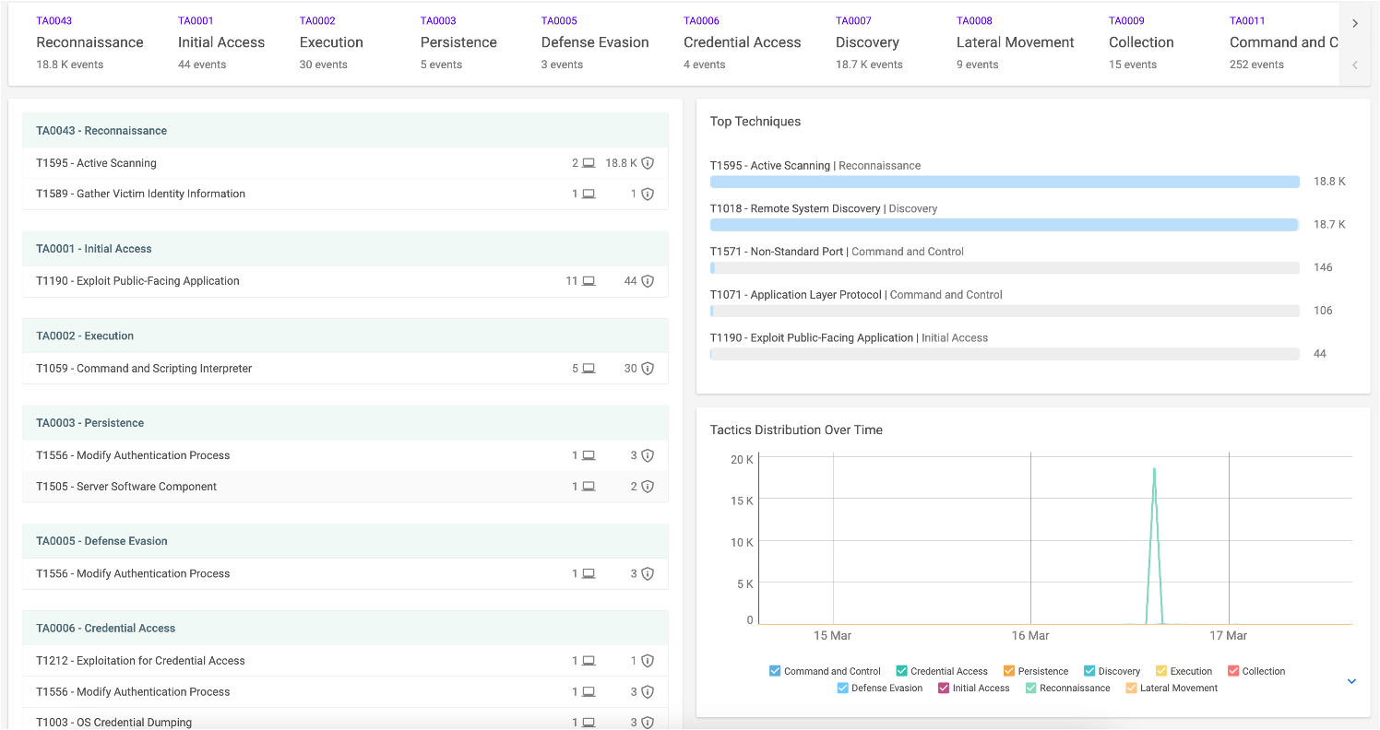1380x730 pixels.
Task: Click the shield icon in Active Scanning row
Action: 648,163
